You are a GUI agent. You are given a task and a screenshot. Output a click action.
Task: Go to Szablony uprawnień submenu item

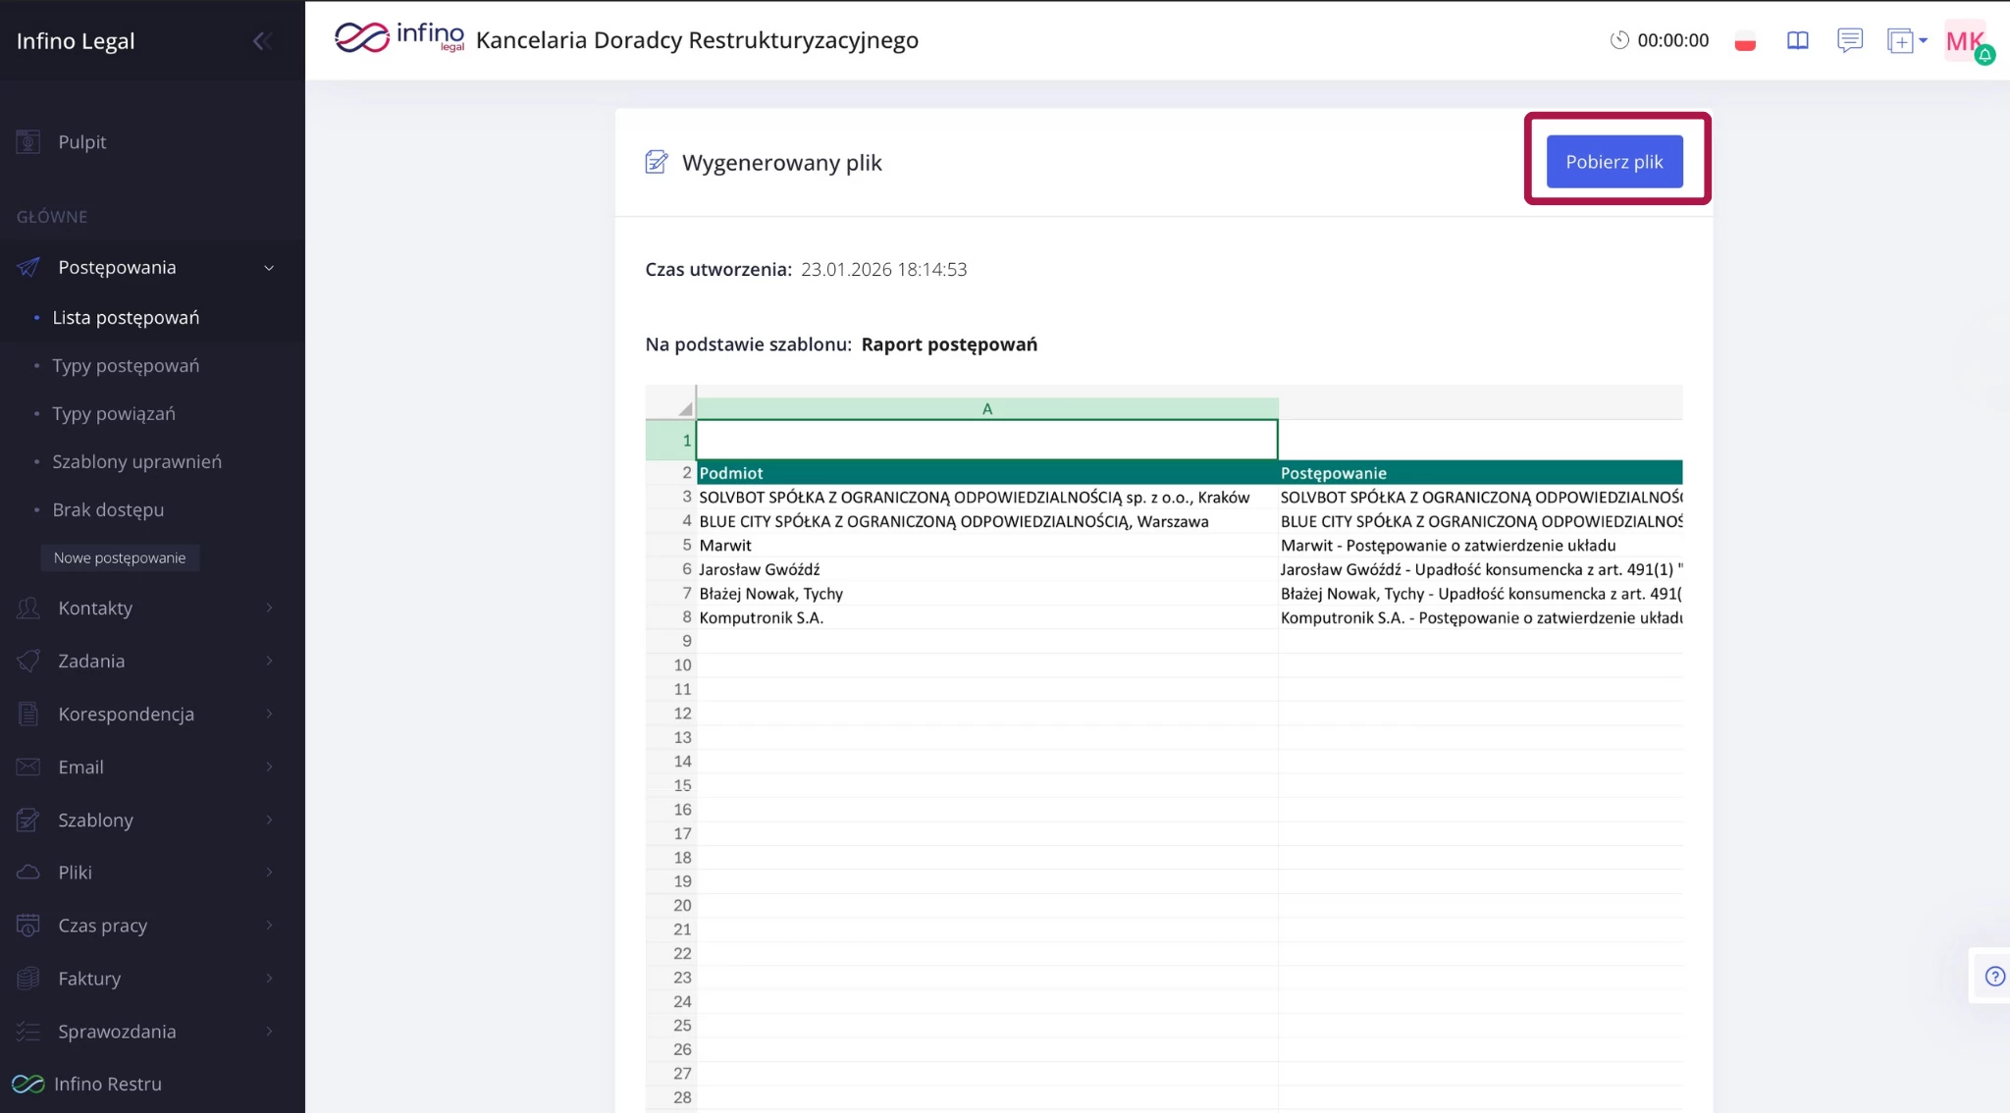click(x=136, y=462)
